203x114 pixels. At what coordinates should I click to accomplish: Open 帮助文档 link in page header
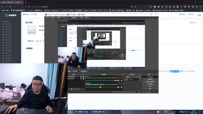(x=182, y=14)
